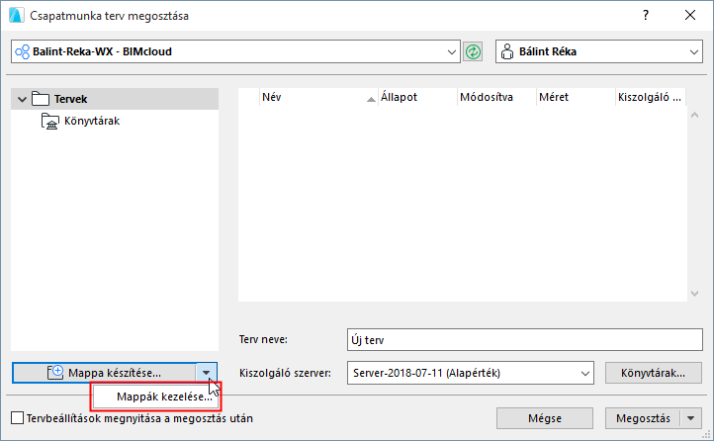This screenshot has width=714, height=441.
Task: Click the list scroll down arrow
Action: tap(695, 294)
